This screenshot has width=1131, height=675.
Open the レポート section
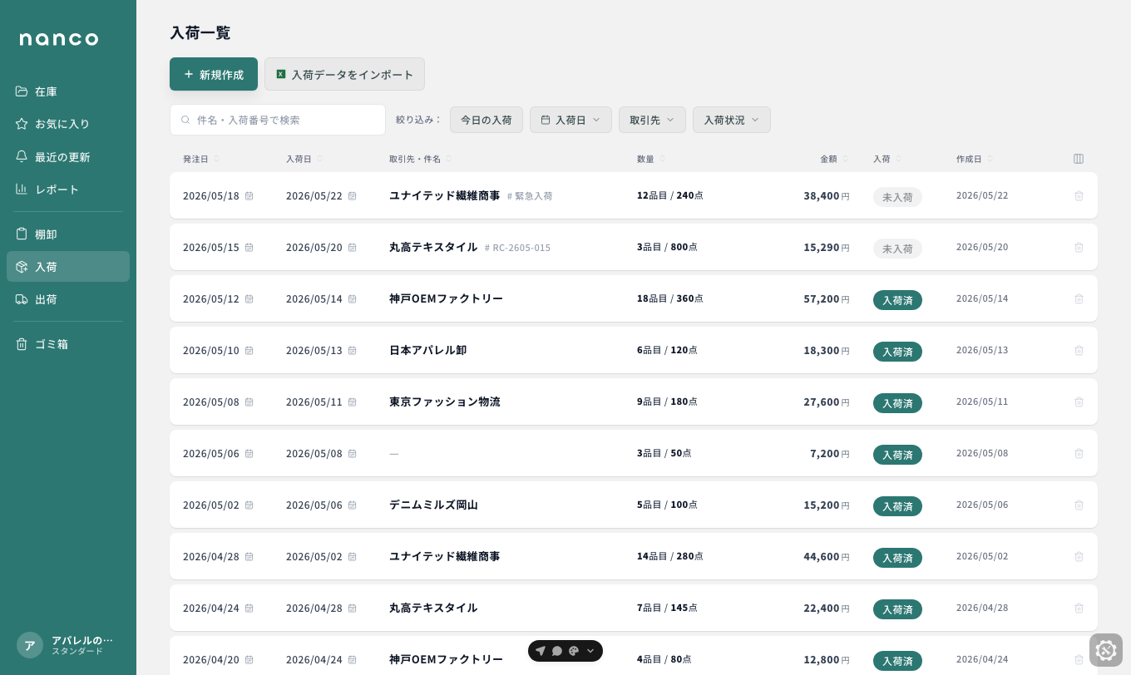(x=68, y=190)
